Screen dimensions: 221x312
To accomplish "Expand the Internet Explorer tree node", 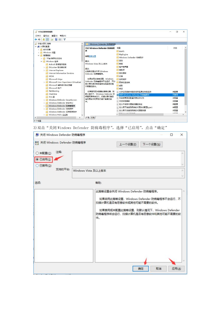I will (x=44, y=70).
